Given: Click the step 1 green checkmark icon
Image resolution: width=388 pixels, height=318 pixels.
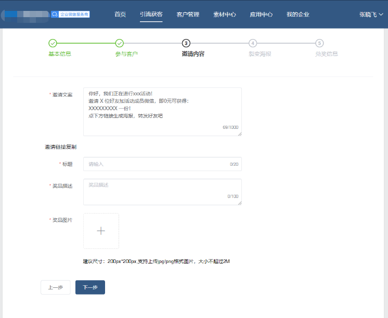Looking at the screenshot, I should coord(53,43).
